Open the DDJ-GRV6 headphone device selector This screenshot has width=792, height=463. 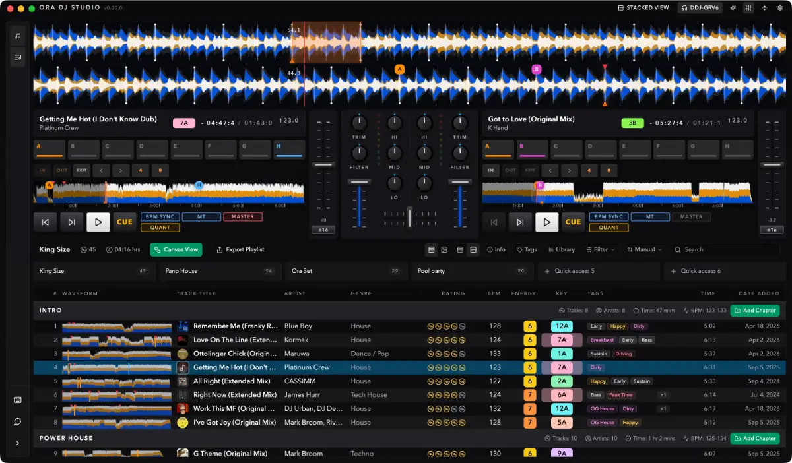coord(700,8)
